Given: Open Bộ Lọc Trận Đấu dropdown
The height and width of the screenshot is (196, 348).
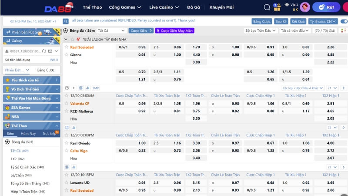Looking at the screenshot, I should pos(260,30).
